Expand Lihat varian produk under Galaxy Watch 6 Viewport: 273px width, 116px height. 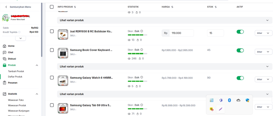(165, 94)
